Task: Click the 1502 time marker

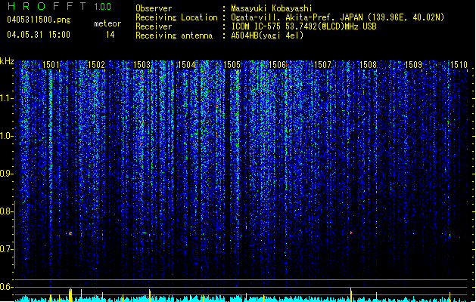Action: [x=96, y=65]
